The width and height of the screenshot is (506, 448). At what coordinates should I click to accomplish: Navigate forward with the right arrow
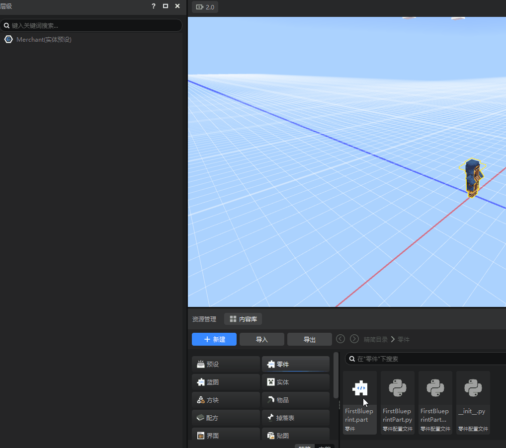pyautogui.click(x=354, y=339)
